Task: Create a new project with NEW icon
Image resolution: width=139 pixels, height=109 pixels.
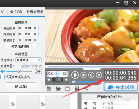Action: (x=49, y=88)
